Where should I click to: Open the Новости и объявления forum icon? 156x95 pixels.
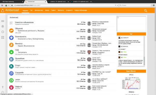(11, 23)
